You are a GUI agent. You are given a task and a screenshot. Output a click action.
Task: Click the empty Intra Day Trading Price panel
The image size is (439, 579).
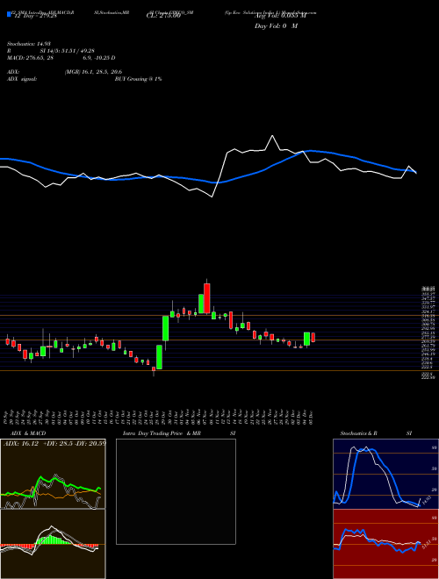176,491
